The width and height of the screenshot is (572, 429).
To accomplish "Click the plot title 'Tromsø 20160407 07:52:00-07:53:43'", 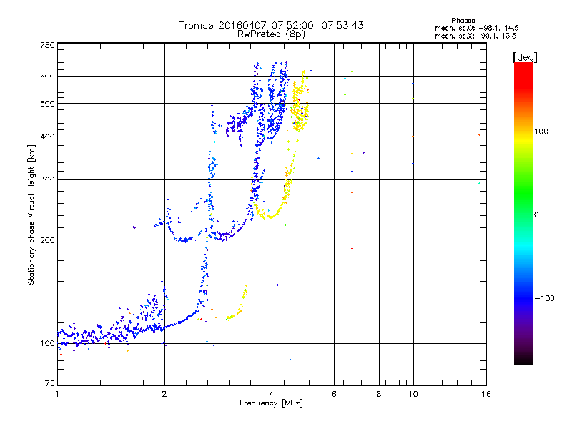I will 271,25.
